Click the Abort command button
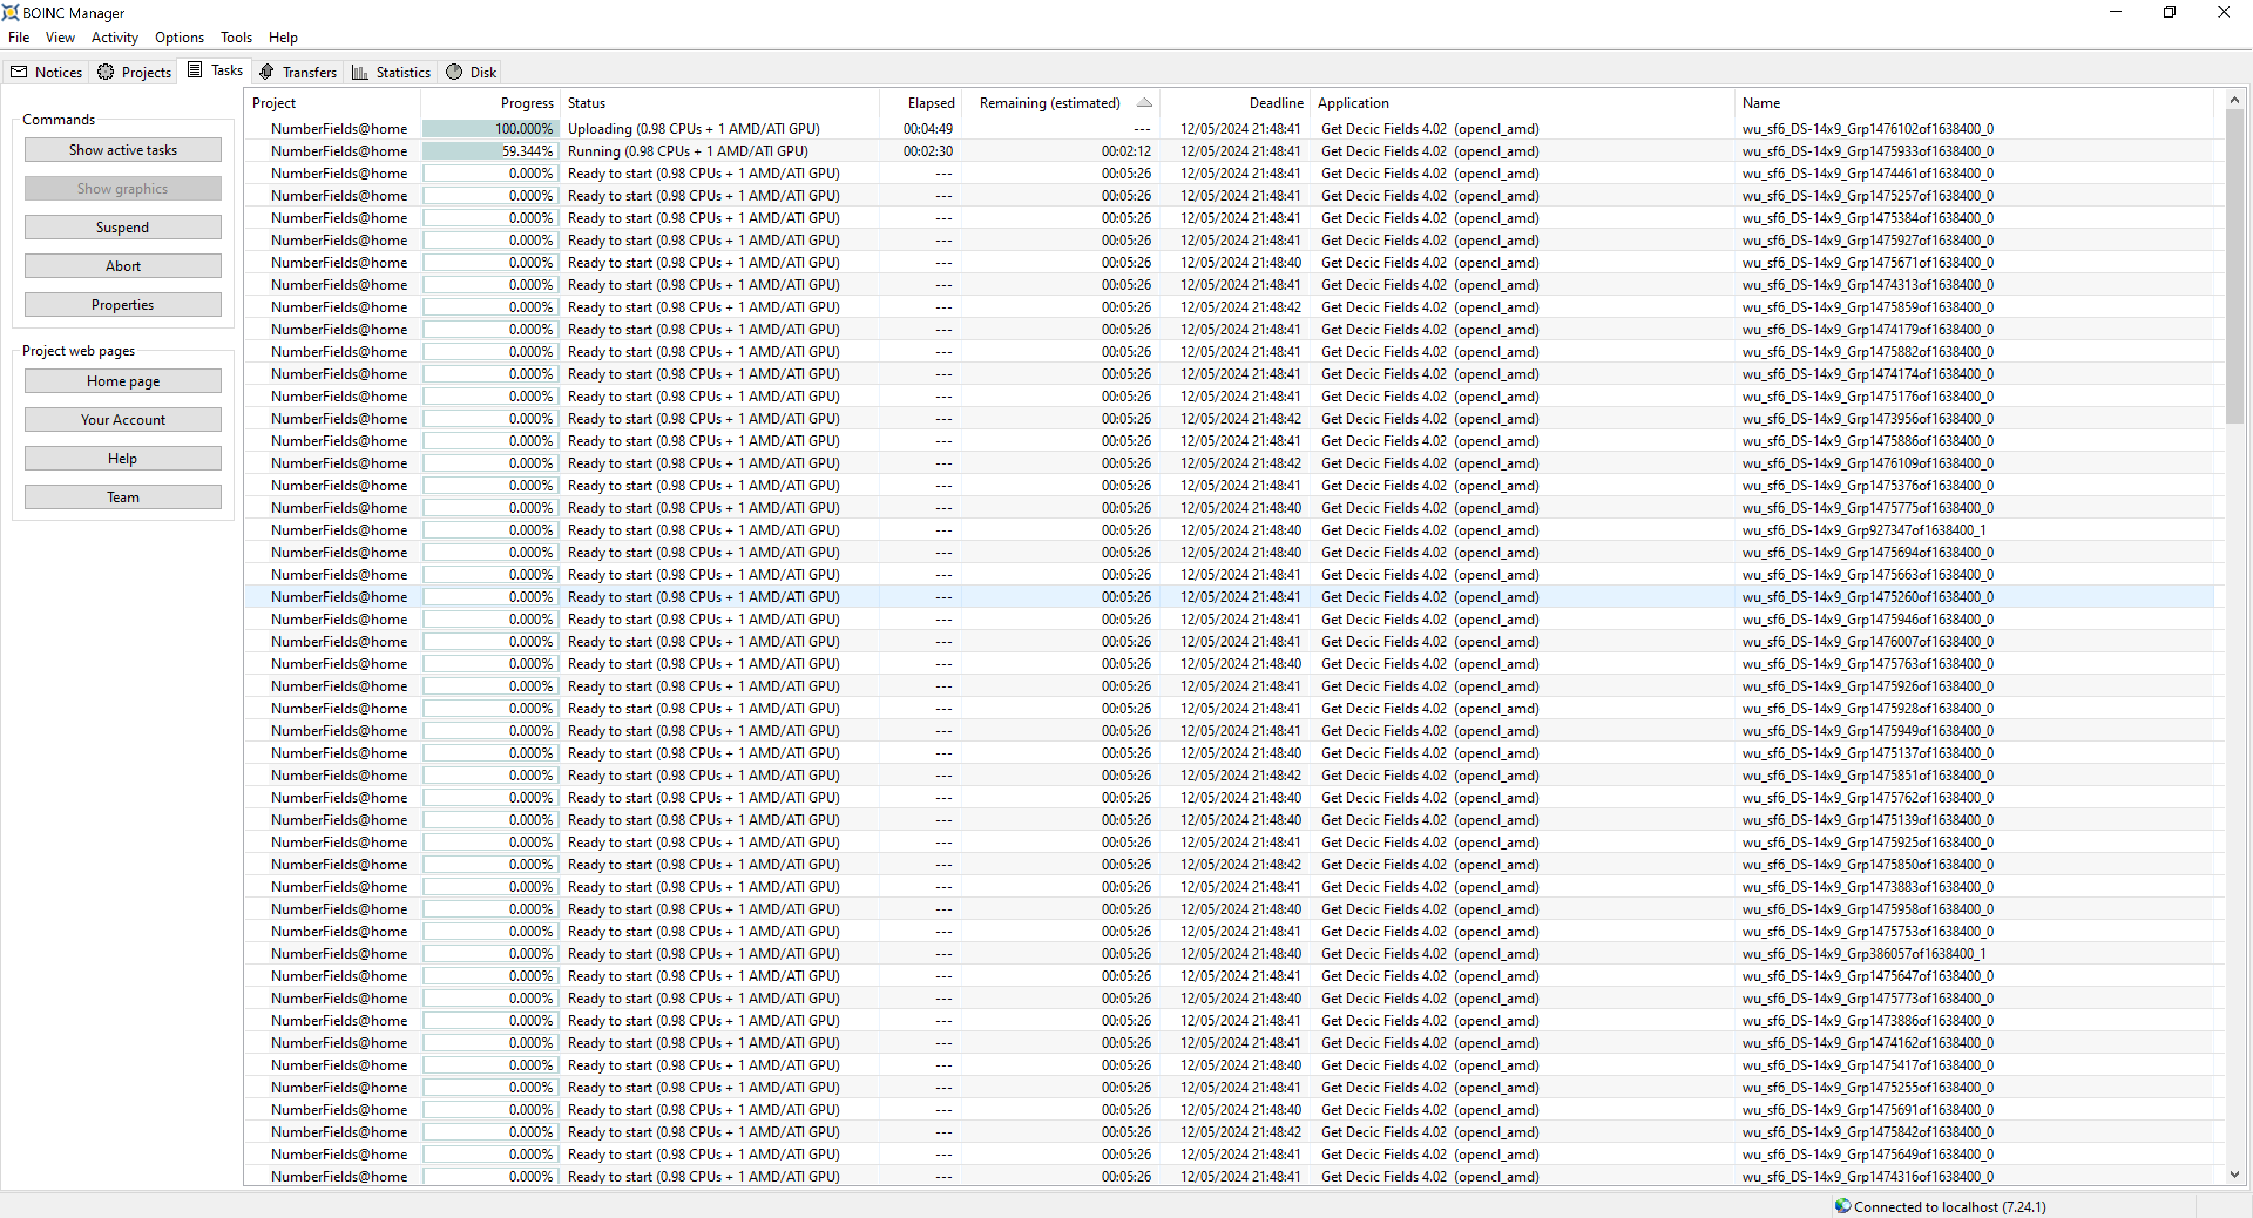The image size is (2253, 1218). coord(123,266)
